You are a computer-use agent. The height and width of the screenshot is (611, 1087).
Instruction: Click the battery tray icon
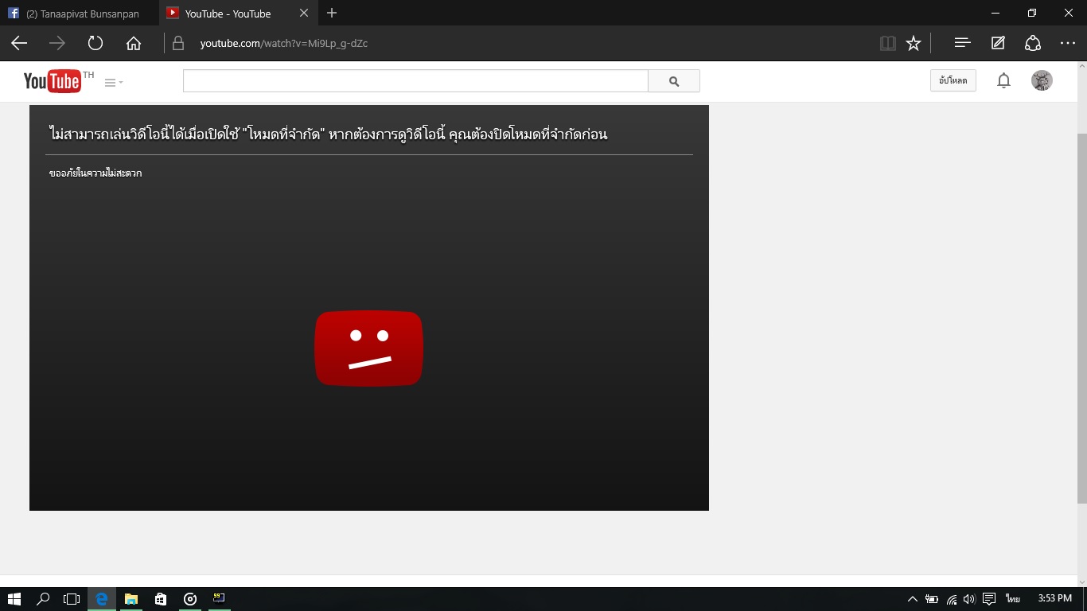point(931,599)
